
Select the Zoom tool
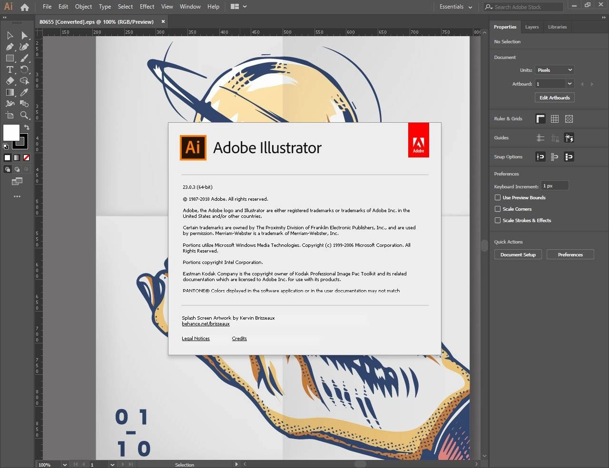coord(25,115)
